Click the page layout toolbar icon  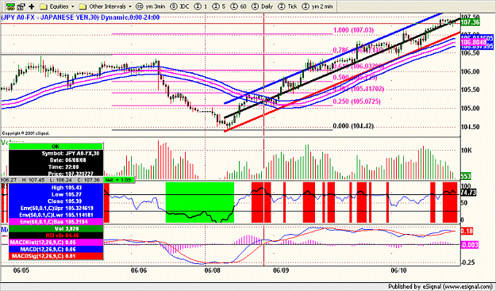point(21,6)
